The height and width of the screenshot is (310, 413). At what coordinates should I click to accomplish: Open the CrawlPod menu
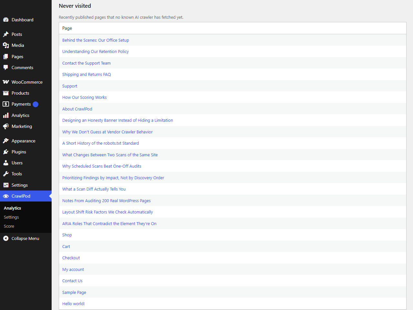point(26,196)
